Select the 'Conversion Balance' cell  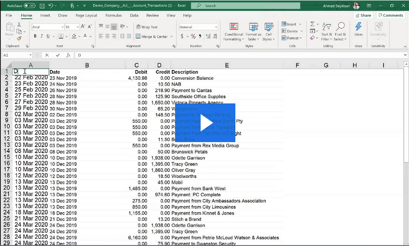click(x=227, y=78)
